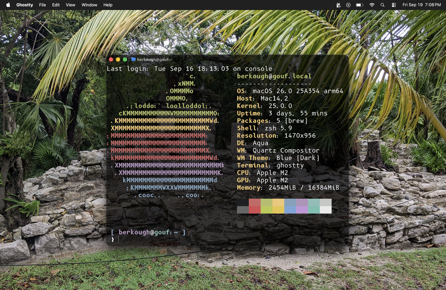Open Spotlight search magnifier
446x290 pixels.
pyautogui.click(x=383, y=5)
